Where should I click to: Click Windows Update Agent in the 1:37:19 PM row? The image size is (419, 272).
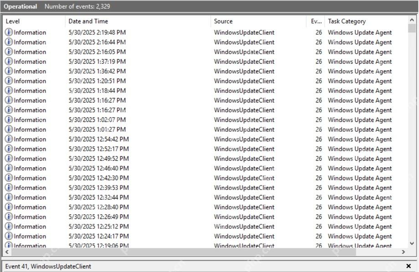click(x=360, y=62)
